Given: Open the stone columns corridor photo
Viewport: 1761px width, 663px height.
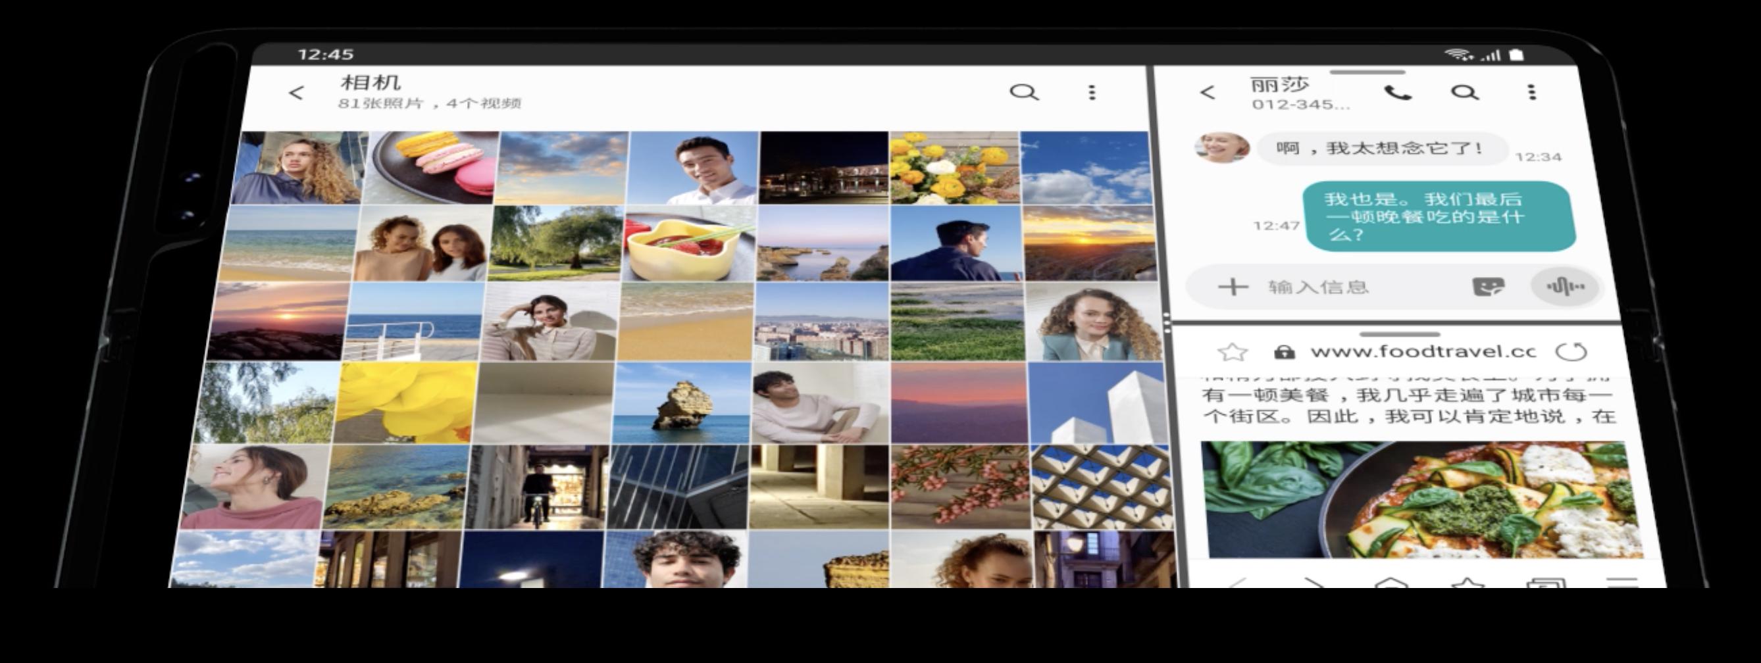Looking at the screenshot, I should pos(820,487).
